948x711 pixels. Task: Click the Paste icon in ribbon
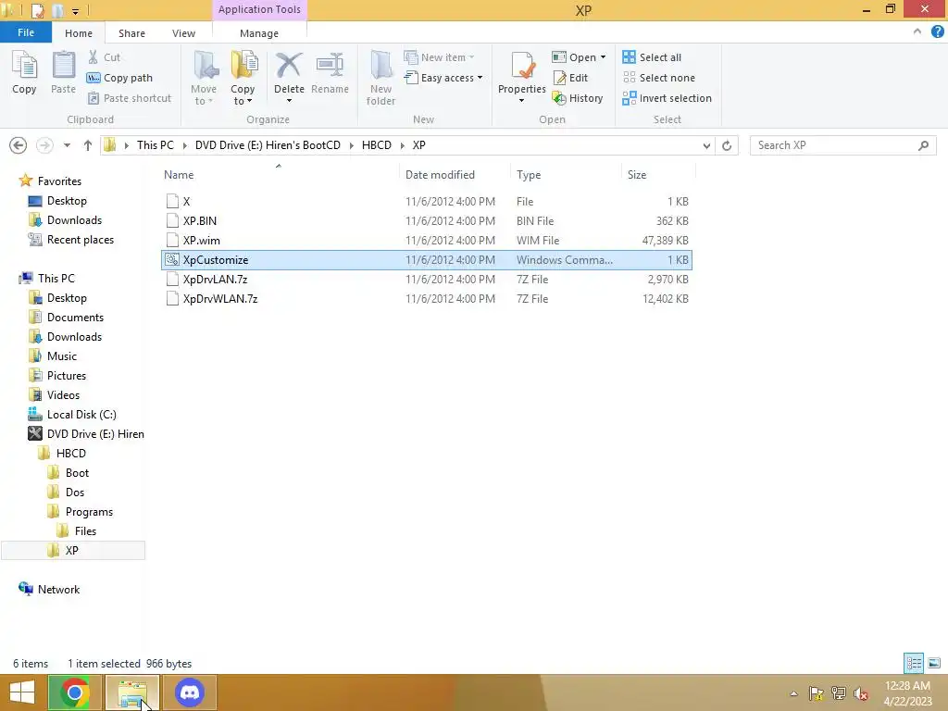63,66
